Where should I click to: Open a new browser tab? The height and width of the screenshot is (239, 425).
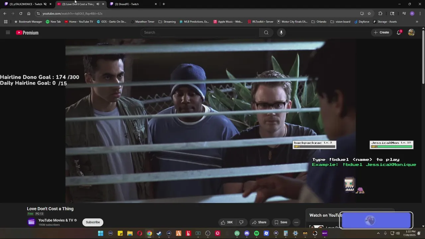(x=164, y=4)
